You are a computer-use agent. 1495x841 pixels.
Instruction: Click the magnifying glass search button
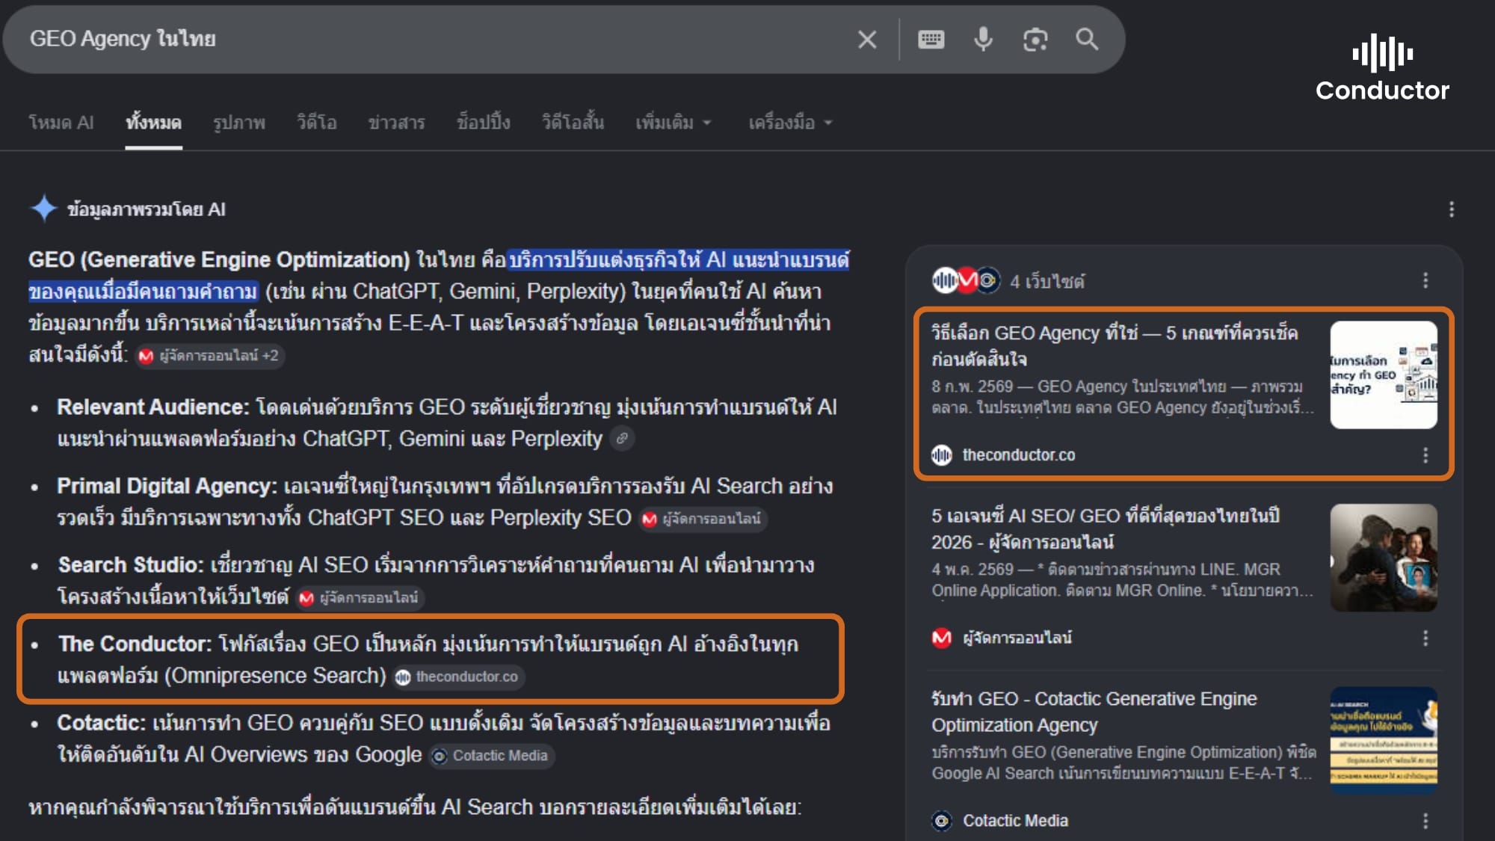click(x=1087, y=39)
